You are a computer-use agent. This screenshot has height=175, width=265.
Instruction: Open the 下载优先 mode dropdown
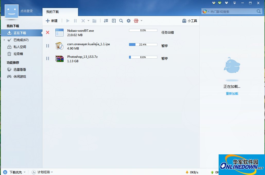point(24,172)
